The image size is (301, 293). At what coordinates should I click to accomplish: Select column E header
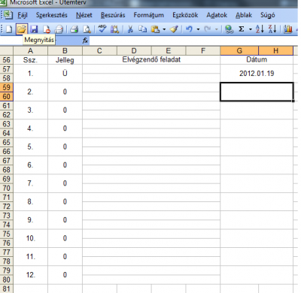click(x=169, y=51)
